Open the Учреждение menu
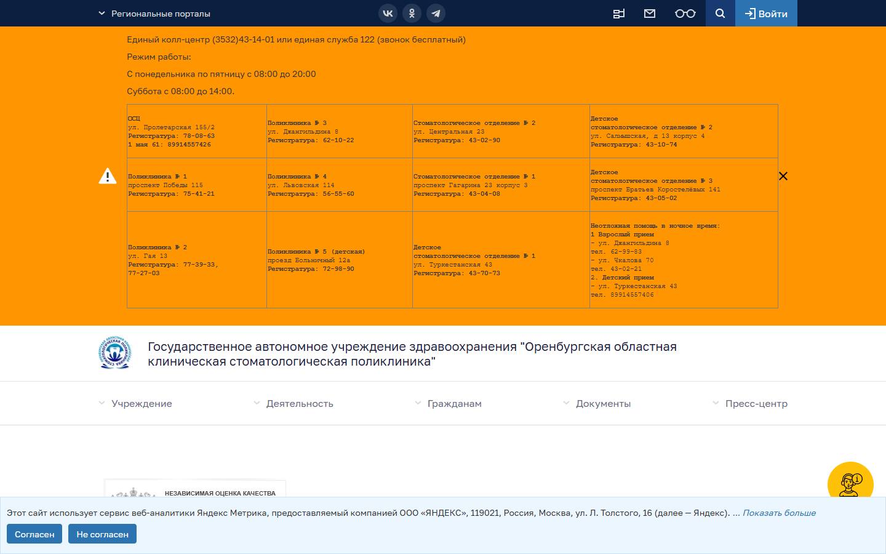Screen dimensions: 886x554 coord(135,404)
